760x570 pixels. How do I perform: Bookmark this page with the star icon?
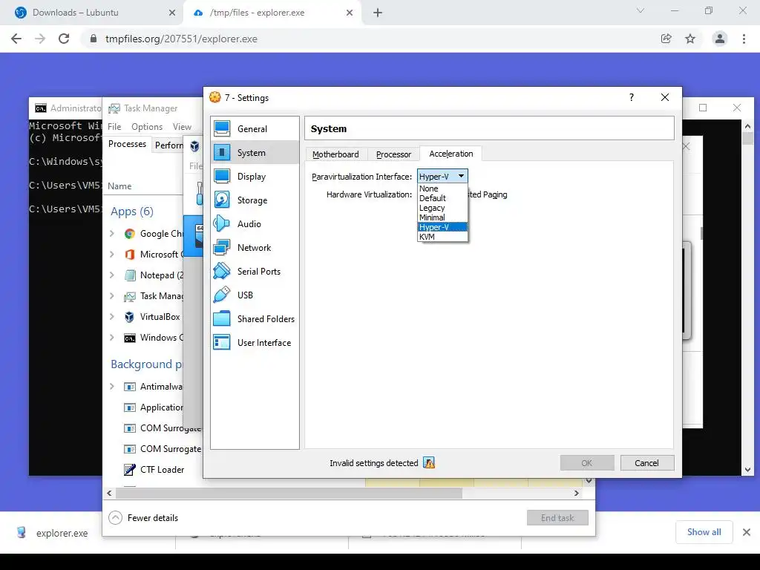pyautogui.click(x=690, y=39)
